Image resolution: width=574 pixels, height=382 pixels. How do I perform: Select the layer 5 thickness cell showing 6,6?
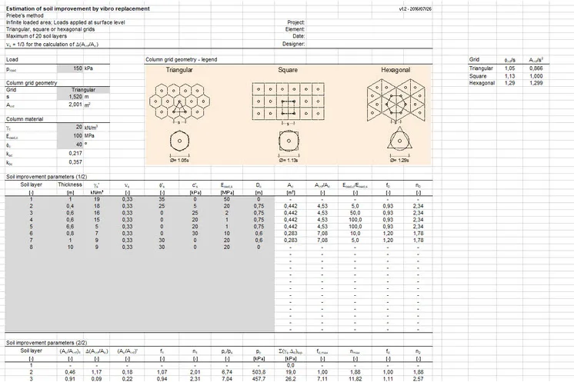(70, 227)
